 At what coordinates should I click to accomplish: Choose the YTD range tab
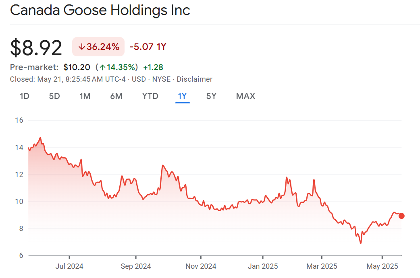150,96
